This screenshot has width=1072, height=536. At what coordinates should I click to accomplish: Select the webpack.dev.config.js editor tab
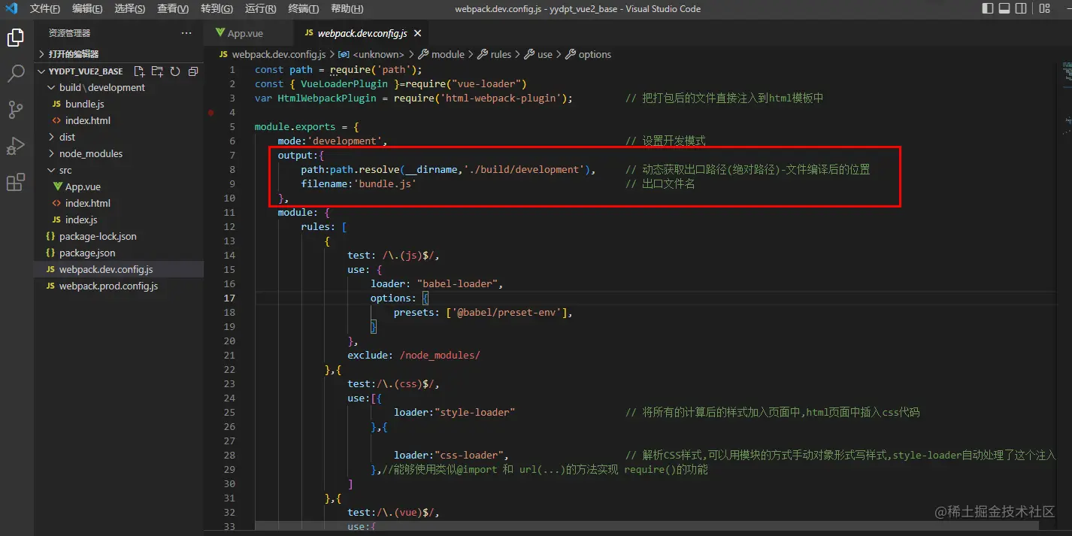point(362,33)
